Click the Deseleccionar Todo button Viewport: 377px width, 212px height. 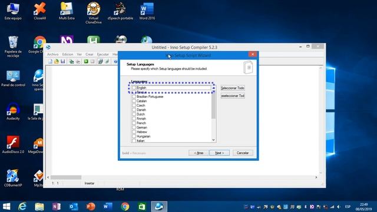point(233,95)
